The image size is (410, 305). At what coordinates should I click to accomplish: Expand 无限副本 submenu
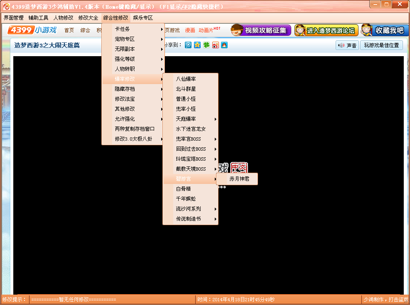(133, 49)
